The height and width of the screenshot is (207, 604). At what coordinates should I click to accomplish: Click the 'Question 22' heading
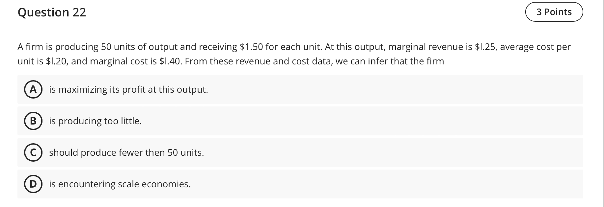click(x=52, y=12)
